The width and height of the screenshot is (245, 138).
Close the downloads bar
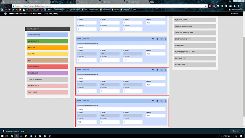243,131
